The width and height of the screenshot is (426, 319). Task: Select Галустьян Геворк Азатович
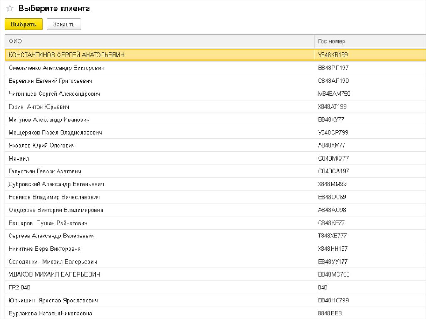click(x=45, y=171)
